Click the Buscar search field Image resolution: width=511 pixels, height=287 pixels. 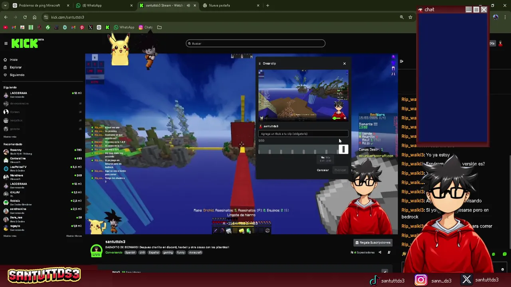pos(255,43)
